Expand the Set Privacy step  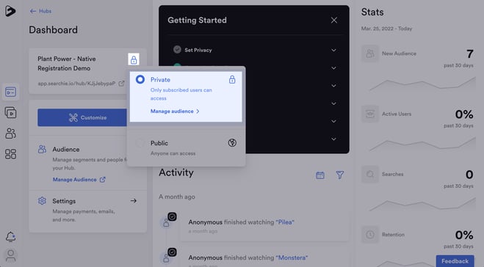[333, 51]
